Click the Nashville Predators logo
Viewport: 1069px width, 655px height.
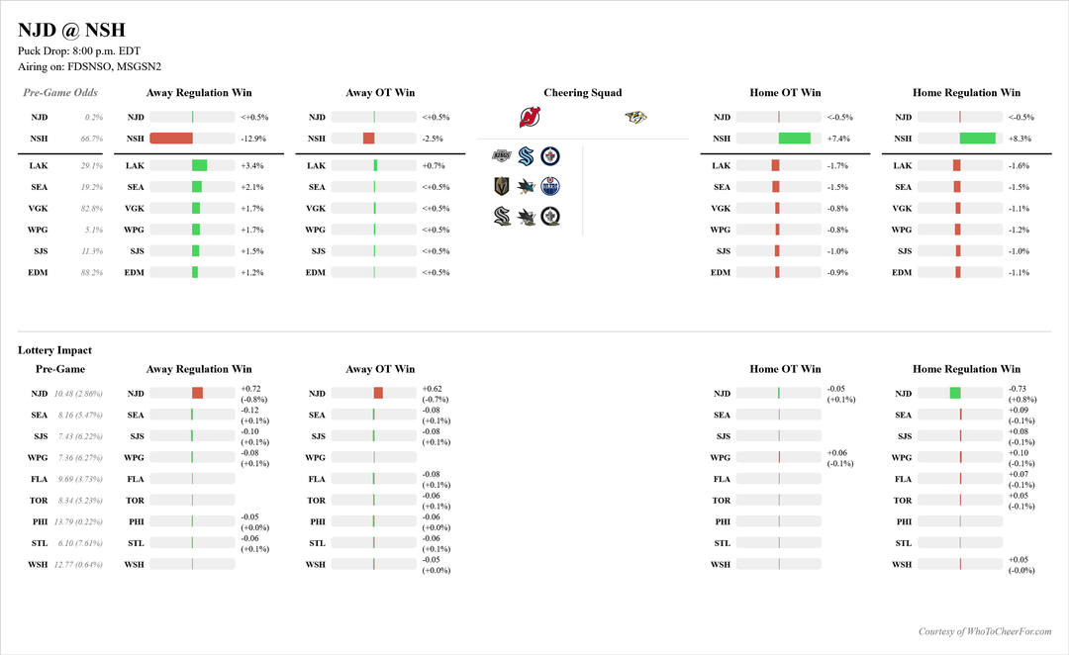coord(635,118)
